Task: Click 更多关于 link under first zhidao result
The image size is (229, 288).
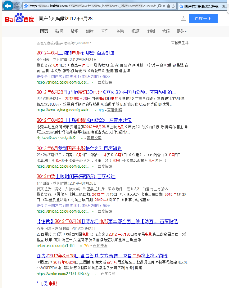Action: click(x=74, y=76)
